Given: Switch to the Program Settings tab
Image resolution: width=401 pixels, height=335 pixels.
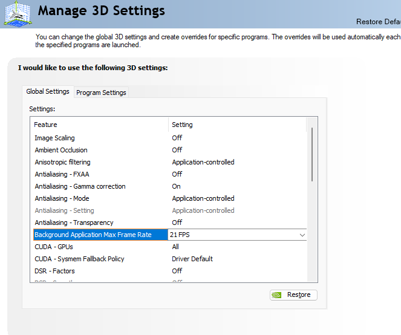Looking at the screenshot, I should point(101,93).
